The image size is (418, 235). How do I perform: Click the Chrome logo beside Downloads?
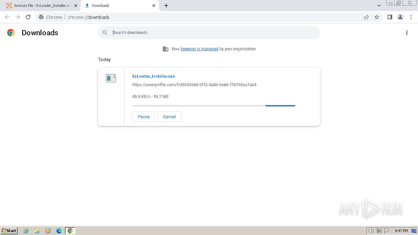click(11, 33)
